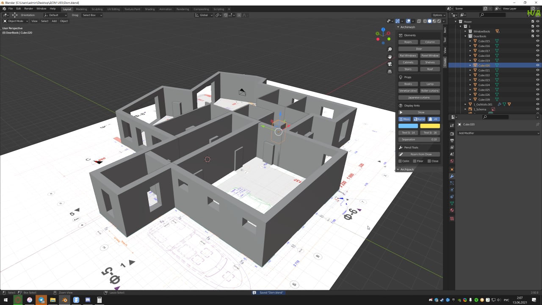Open the Add Modifier dropdown
Viewport: 542px width, 305px height.
tap(498, 133)
